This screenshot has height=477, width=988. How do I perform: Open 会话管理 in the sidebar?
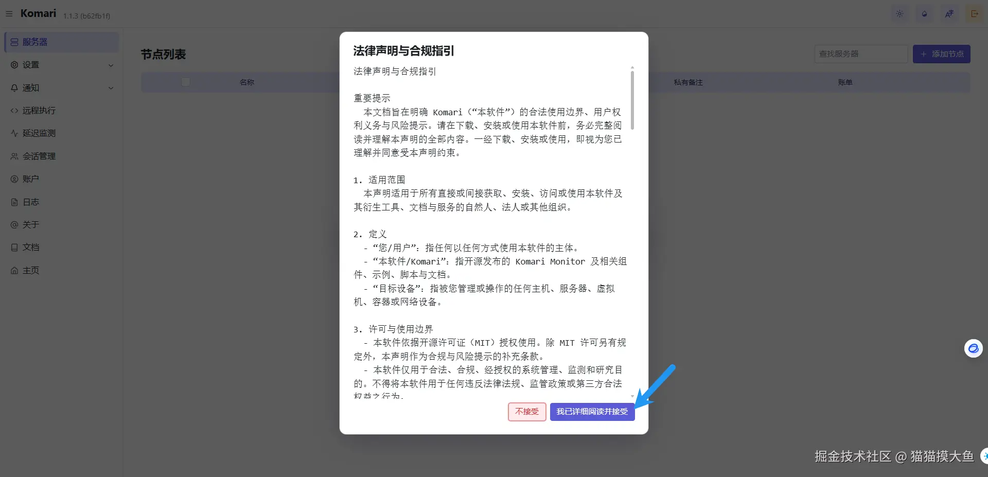pyautogui.click(x=62, y=156)
